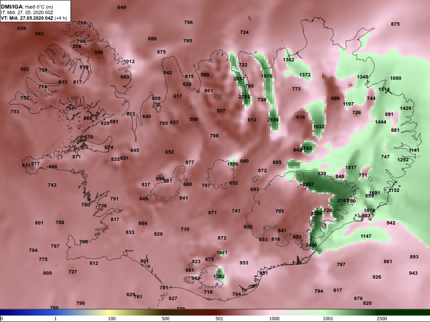This screenshot has height=322, width=430.
Task: Click the 593 value
Action: click(x=25, y=69)
